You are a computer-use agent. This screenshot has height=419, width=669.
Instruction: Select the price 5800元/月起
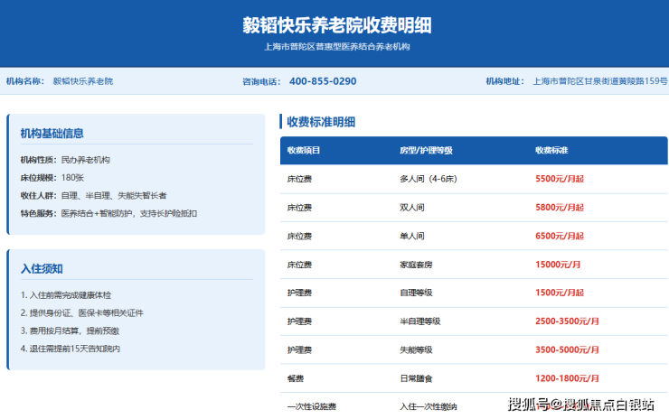[x=560, y=208]
